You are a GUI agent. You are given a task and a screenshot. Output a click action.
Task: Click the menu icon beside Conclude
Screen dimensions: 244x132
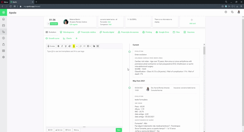tap(49, 24)
